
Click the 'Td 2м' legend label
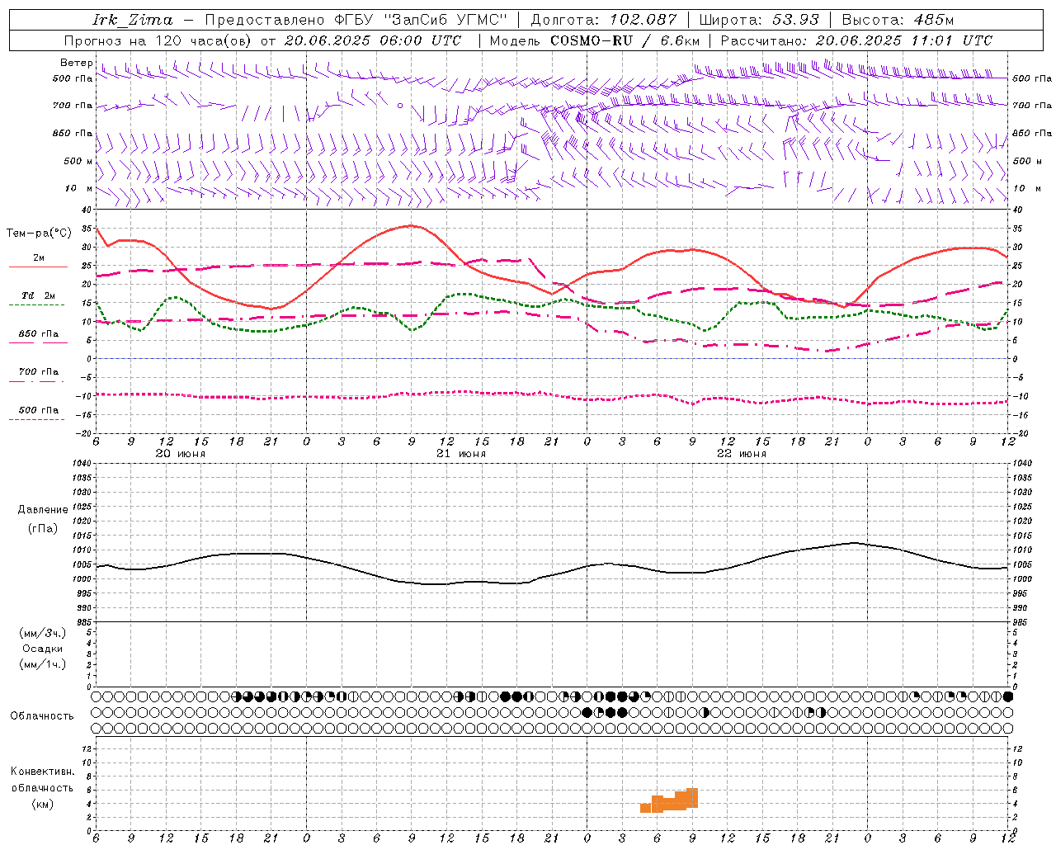click(39, 295)
